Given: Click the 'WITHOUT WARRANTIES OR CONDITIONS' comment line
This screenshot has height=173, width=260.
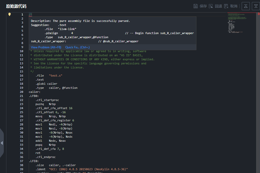Looking at the screenshot, I should (93, 59).
